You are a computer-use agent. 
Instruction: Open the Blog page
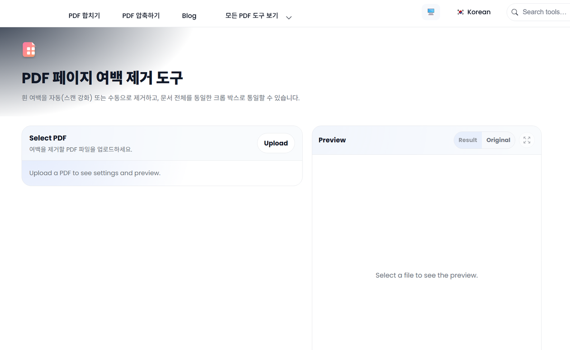(x=189, y=15)
